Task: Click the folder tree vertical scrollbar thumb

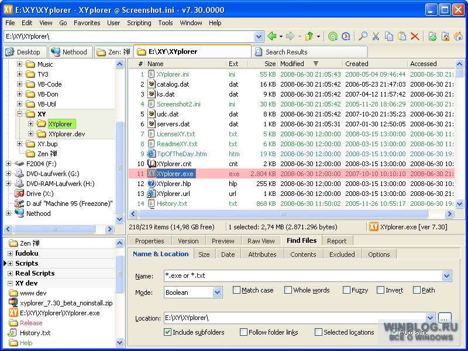Action: 120,167
